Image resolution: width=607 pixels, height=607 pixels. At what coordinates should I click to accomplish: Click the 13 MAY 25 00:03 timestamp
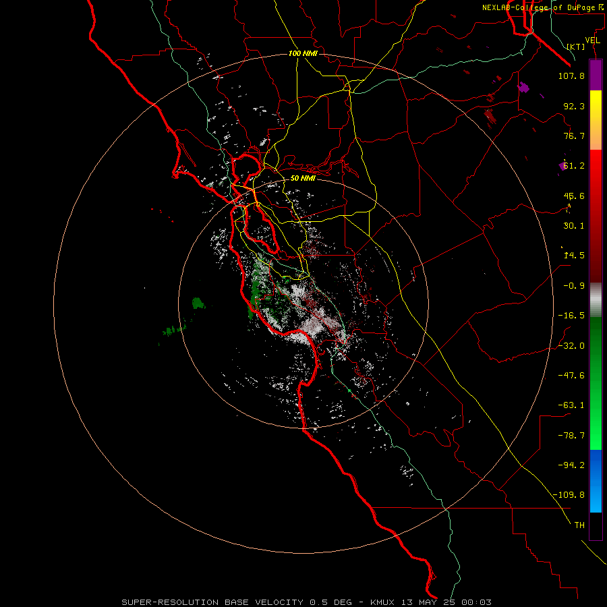coord(448,602)
